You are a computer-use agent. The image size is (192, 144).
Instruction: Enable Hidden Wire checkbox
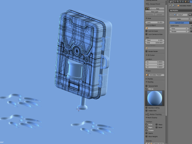click(x=146, y=111)
